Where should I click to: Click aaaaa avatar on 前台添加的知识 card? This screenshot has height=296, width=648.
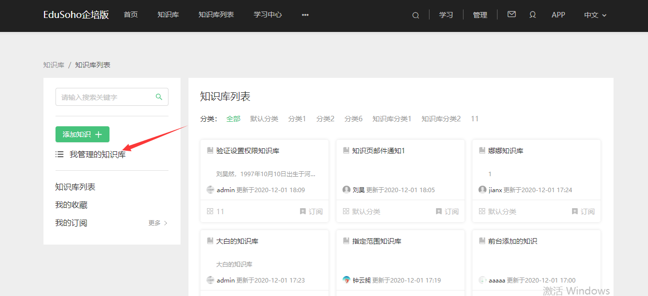(x=482, y=280)
